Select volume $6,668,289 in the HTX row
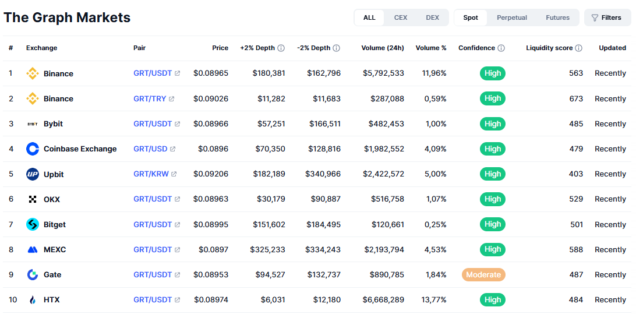The width and height of the screenshot is (636, 314). (x=383, y=300)
